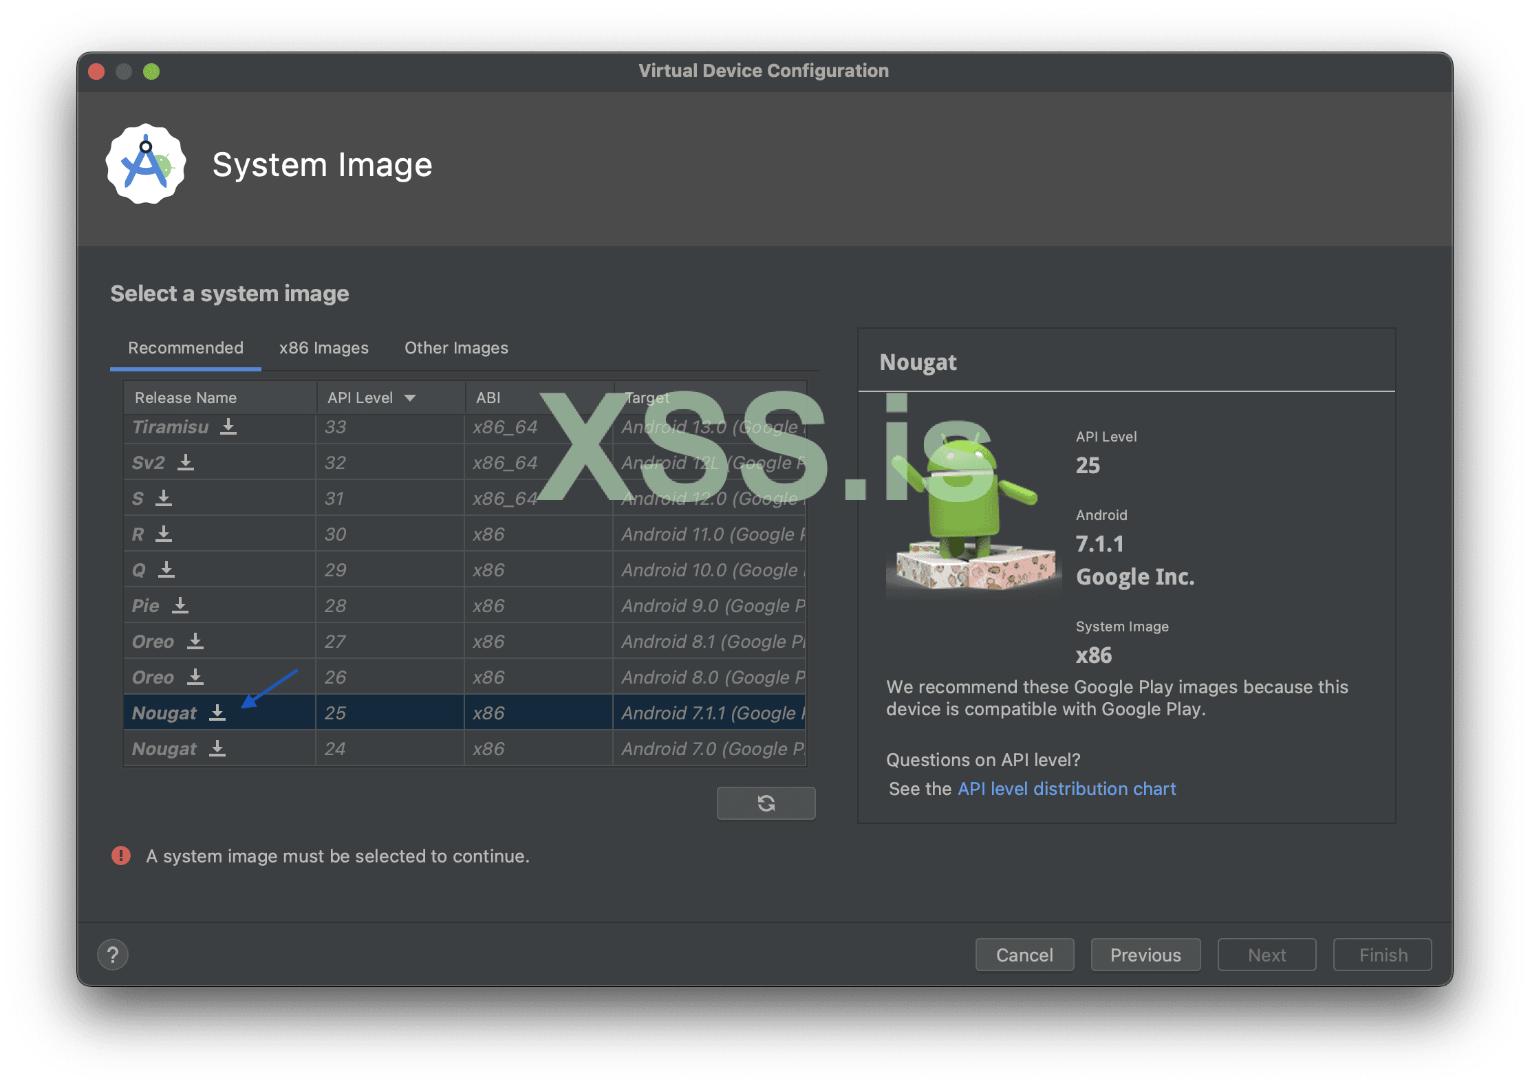
Task: Download the R API 30 image
Action: [x=164, y=534]
